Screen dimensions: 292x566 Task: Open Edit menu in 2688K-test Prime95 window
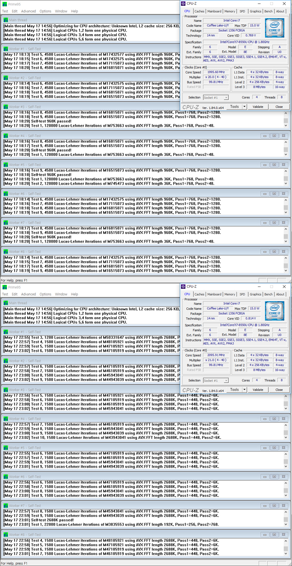click(15, 294)
